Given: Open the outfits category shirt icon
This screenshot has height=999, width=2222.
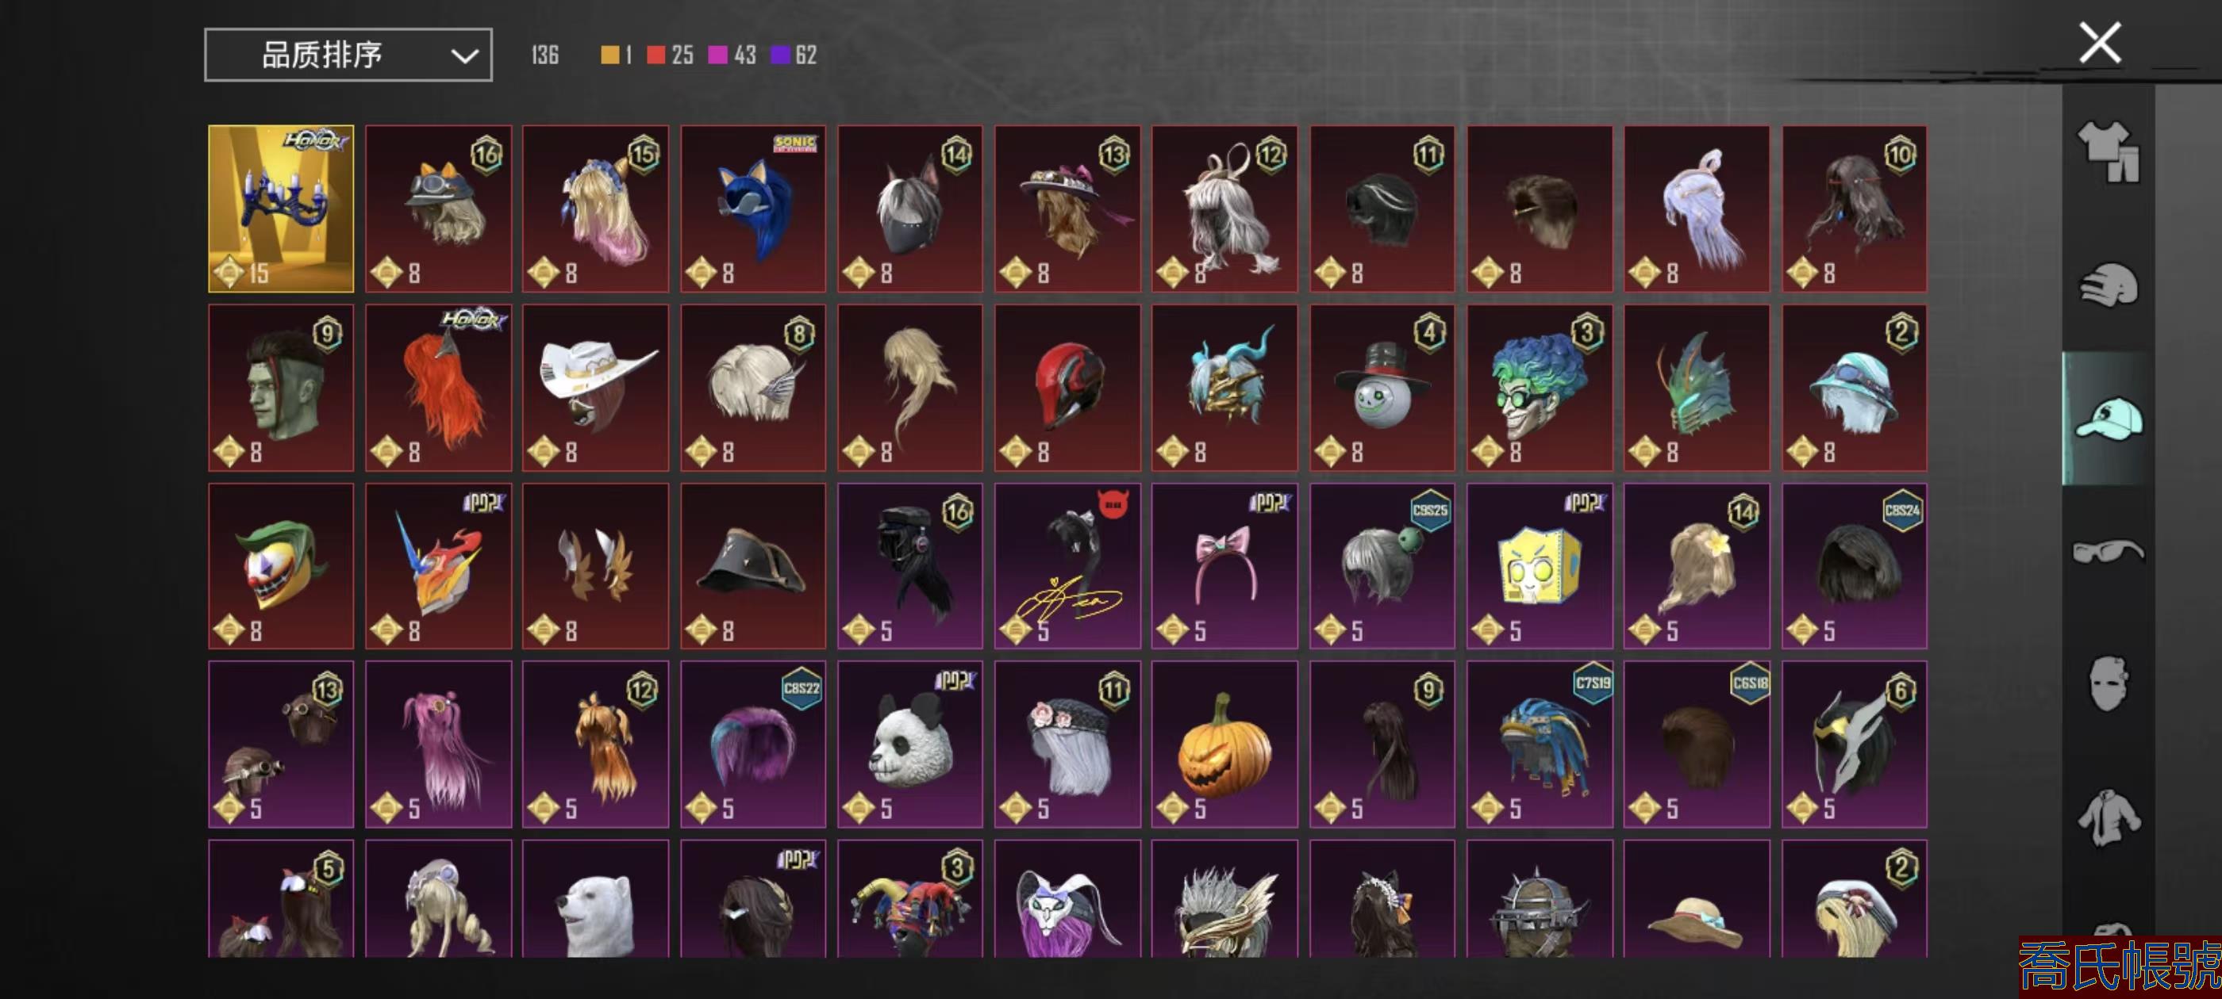Looking at the screenshot, I should click(x=2109, y=150).
